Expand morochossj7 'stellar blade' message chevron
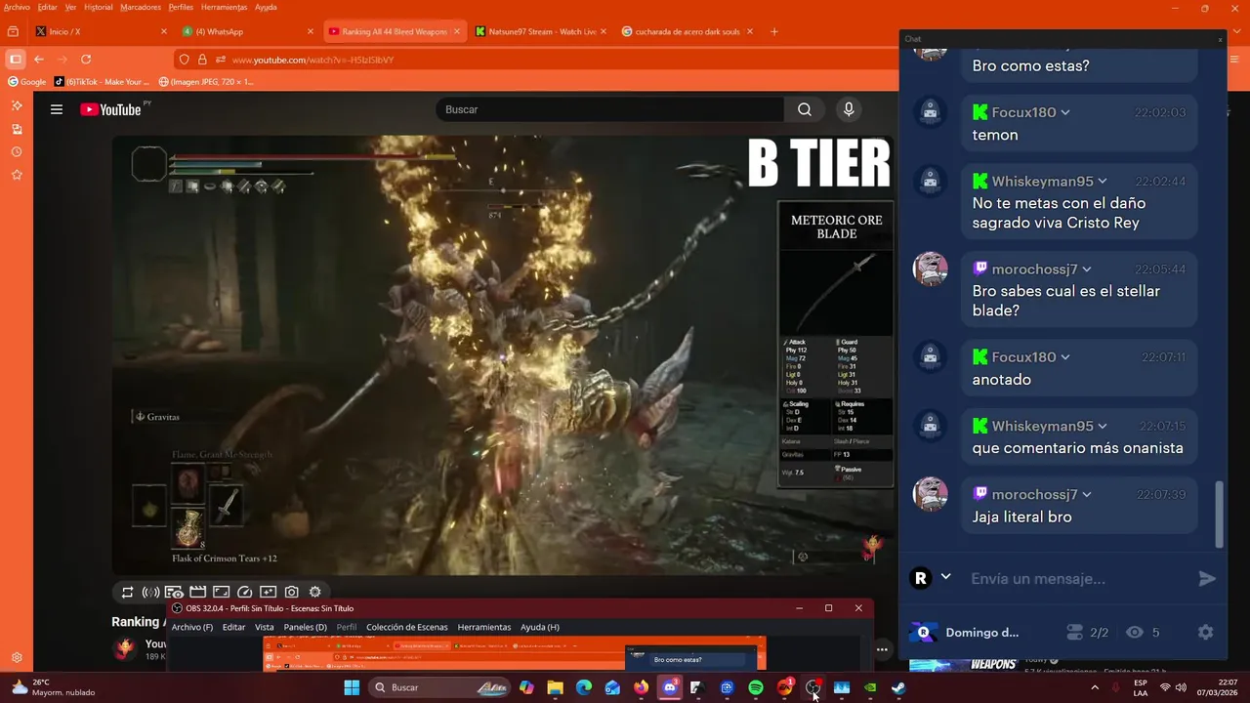Image resolution: width=1250 pixels, height=703 pixels. (x=1087, y=269)
